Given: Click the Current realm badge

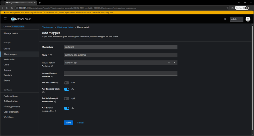Looking at the screenshot, I should pos(18,26).
